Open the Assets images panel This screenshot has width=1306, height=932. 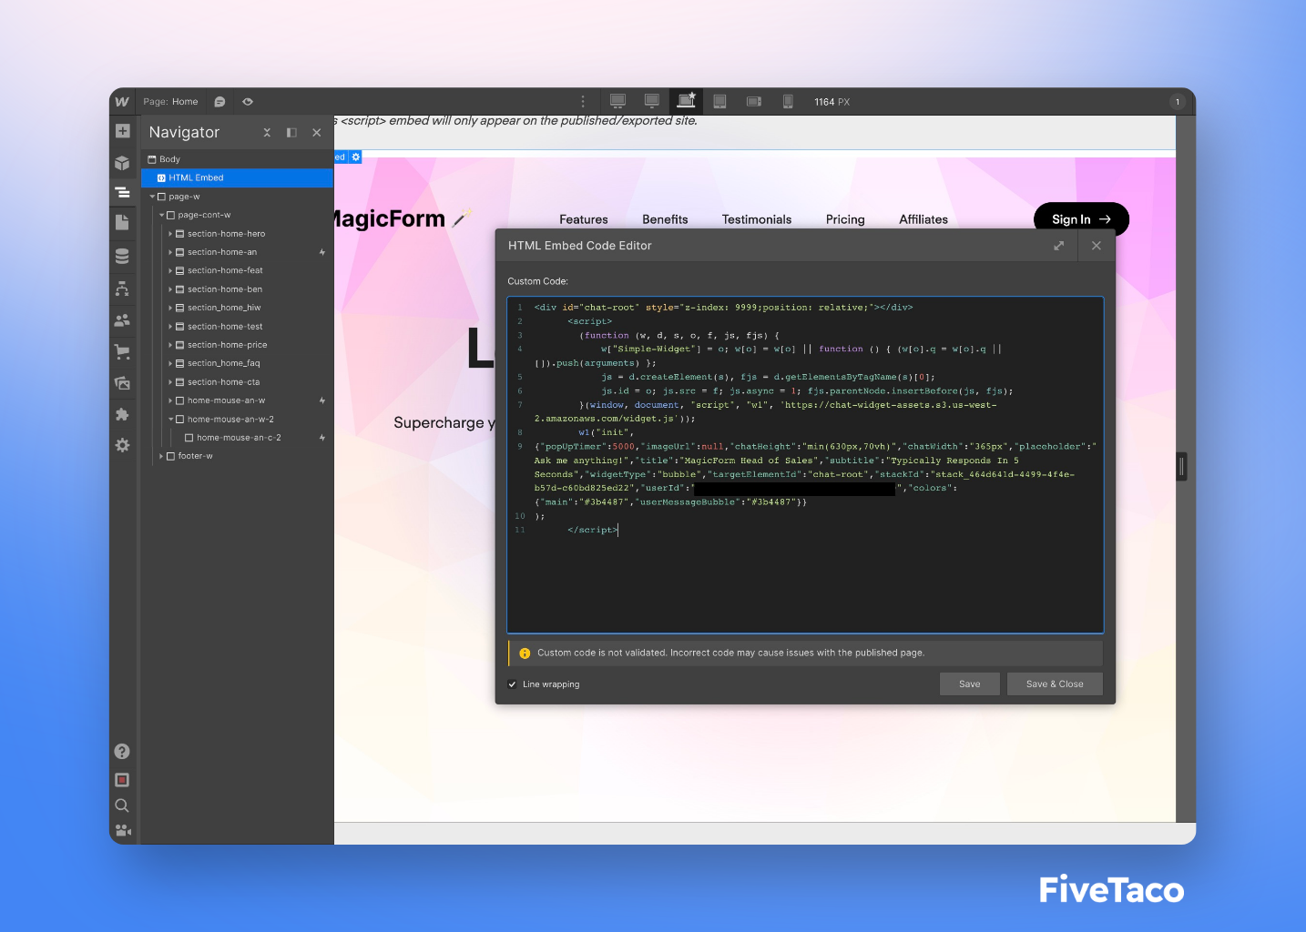click(x=122, y=383)
